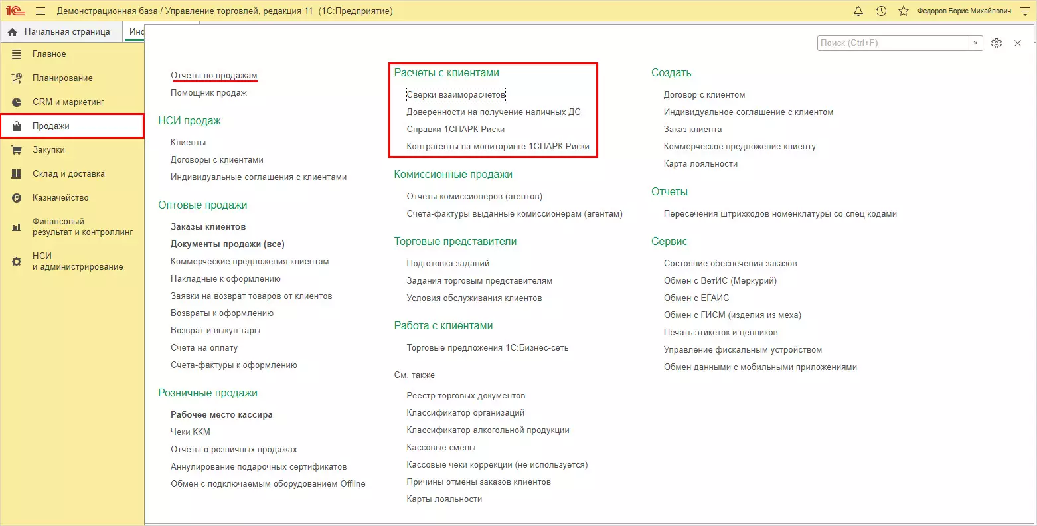This screenshot has width=1037, height=526.
Task: Open Возврат и выкуп тары
Action: point(216,331)
